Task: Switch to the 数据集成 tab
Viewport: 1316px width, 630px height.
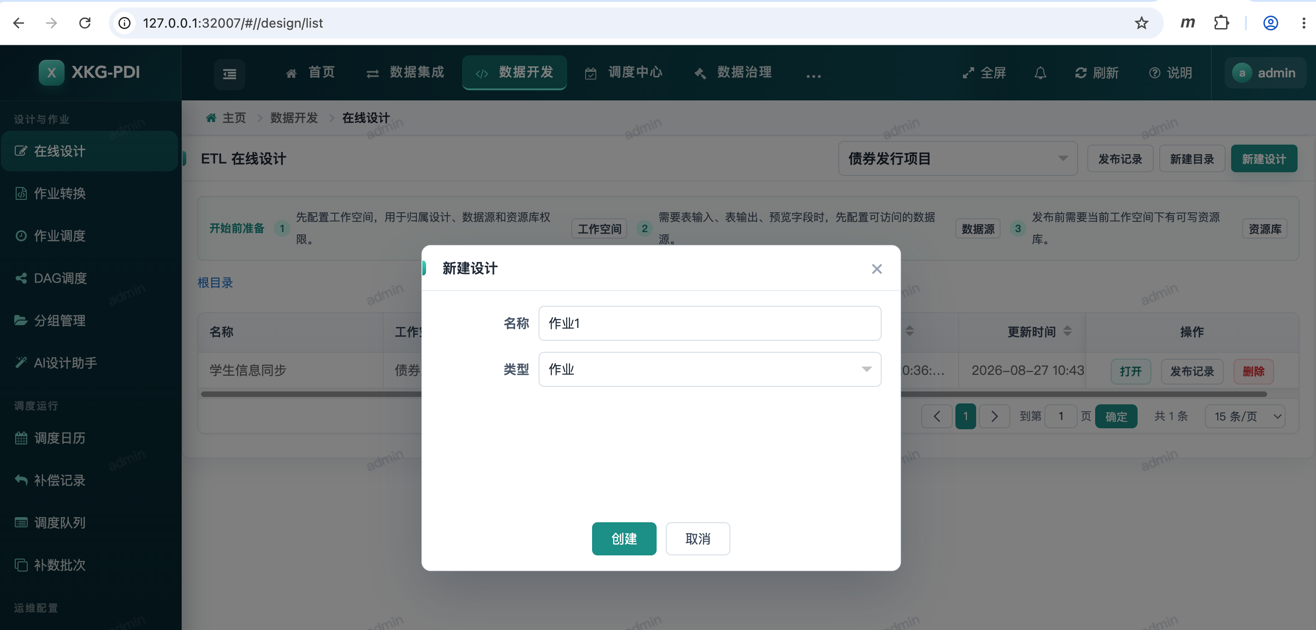Action: point(405,72)
